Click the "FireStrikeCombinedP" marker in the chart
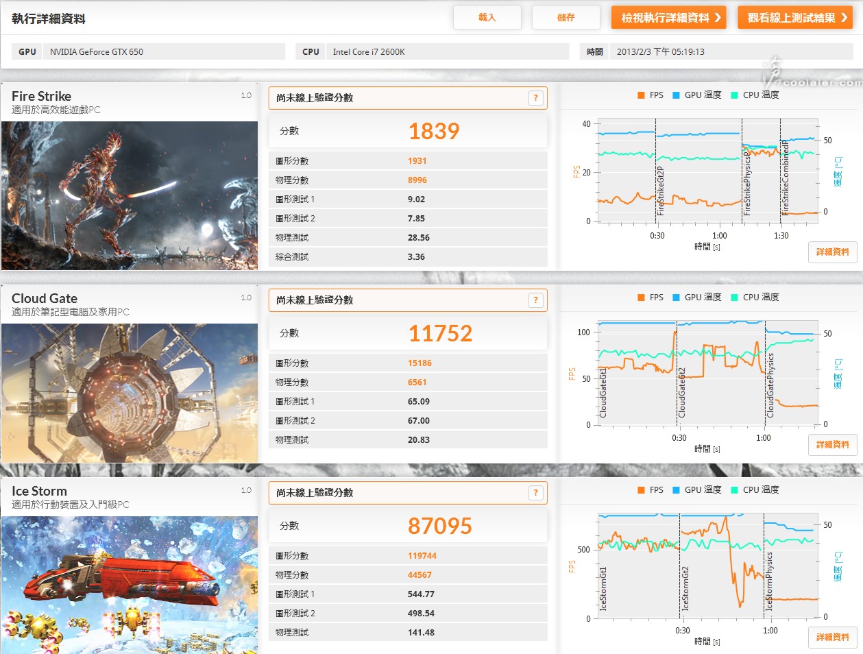This screenshot has width=863, height=654. pyautogui.click(x=786, y=178)
